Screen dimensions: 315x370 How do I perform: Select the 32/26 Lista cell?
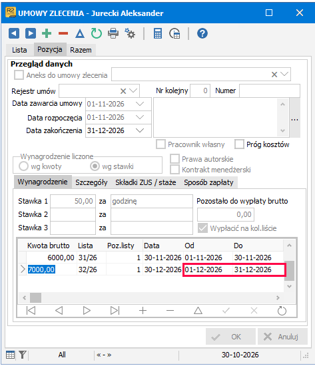point(91,270)
